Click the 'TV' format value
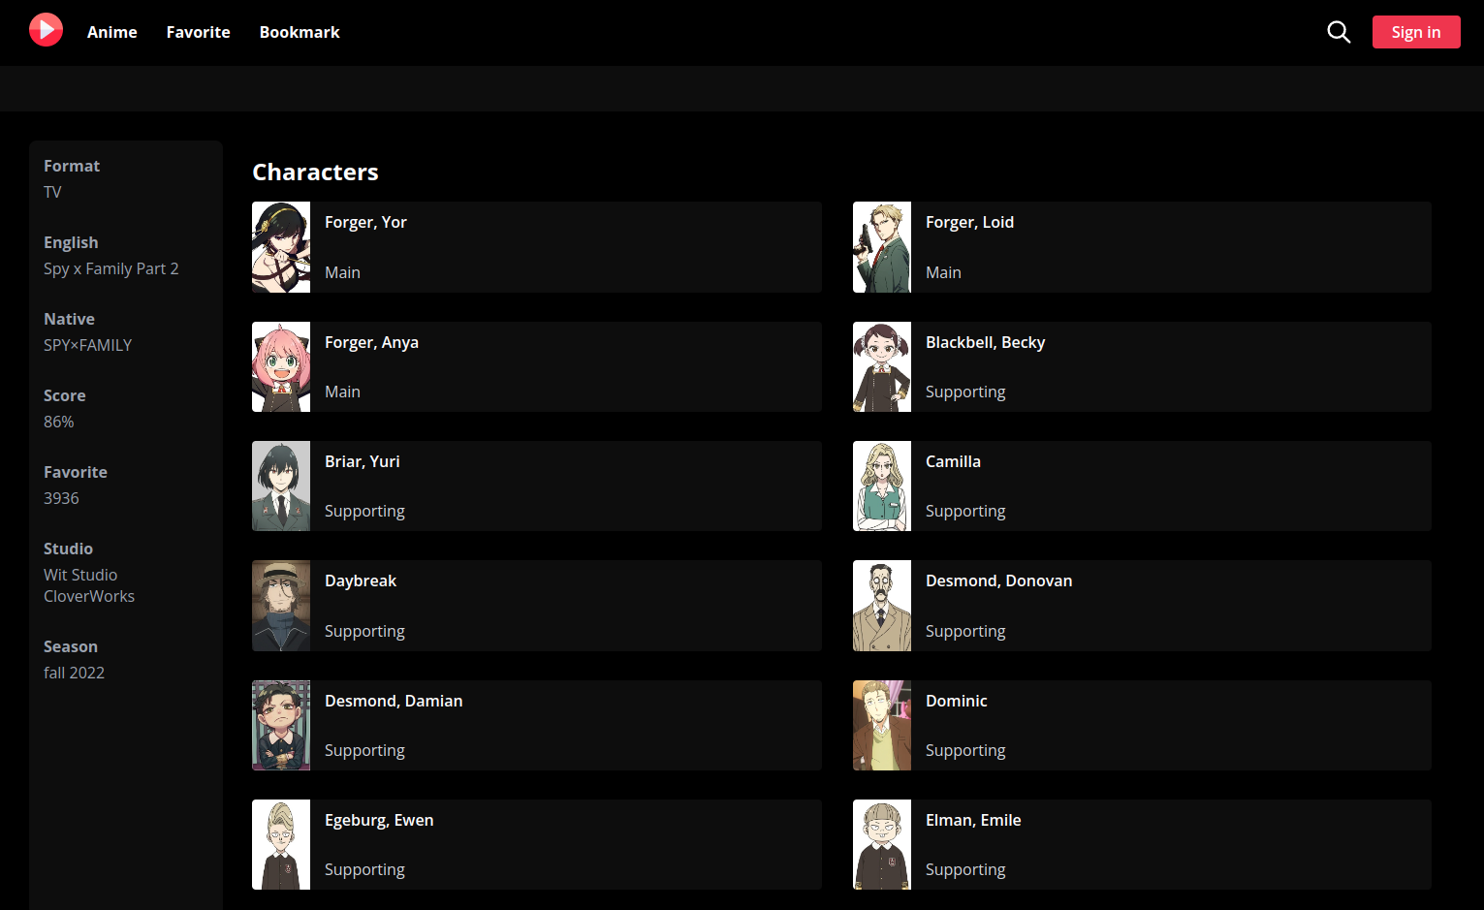 52,192
